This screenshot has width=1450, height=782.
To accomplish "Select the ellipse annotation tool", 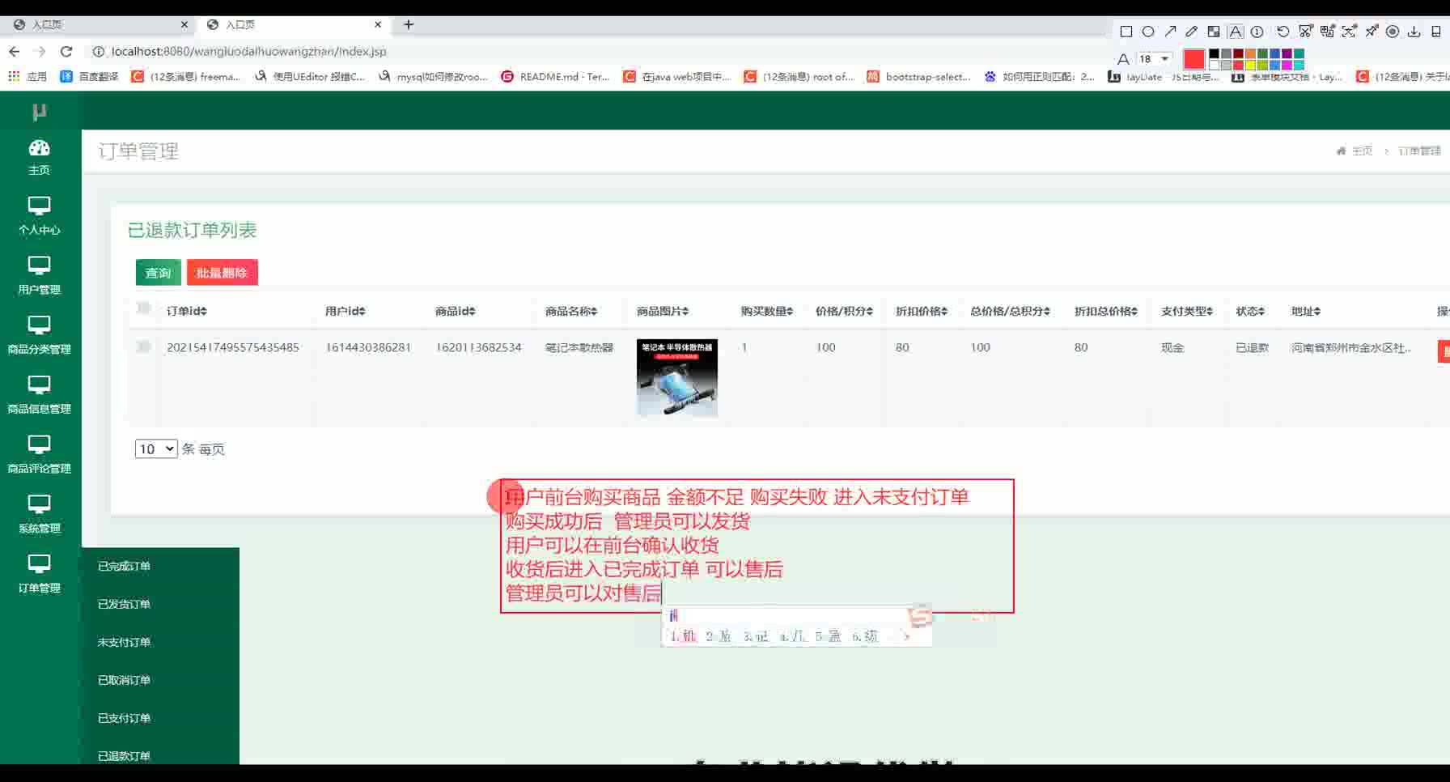I will [1148, 32].
